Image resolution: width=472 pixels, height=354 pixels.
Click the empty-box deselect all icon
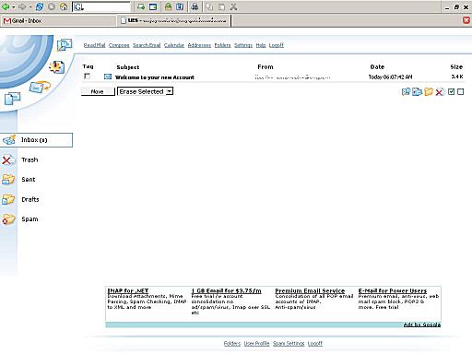[x=460, y=91]
